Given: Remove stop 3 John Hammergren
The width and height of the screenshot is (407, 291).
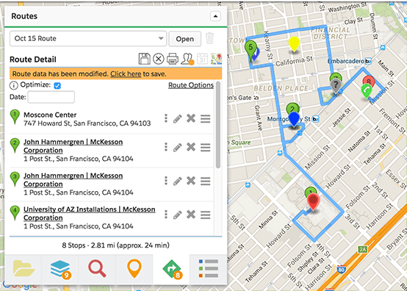Looking at the screenshot, I should tap(191, 181).
